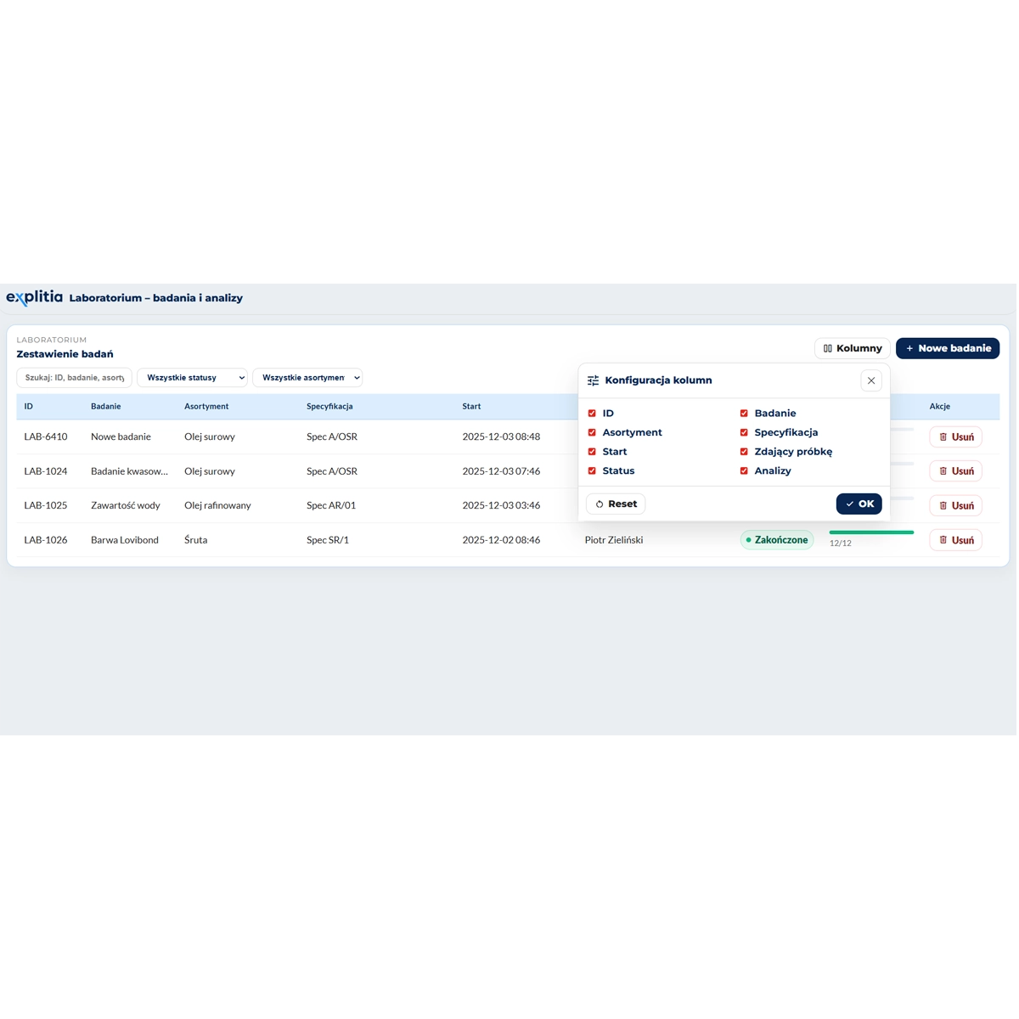Click the sliders icon beside Konfiguracja kolumn
1019x1019 pixels.
pos(593,380)
